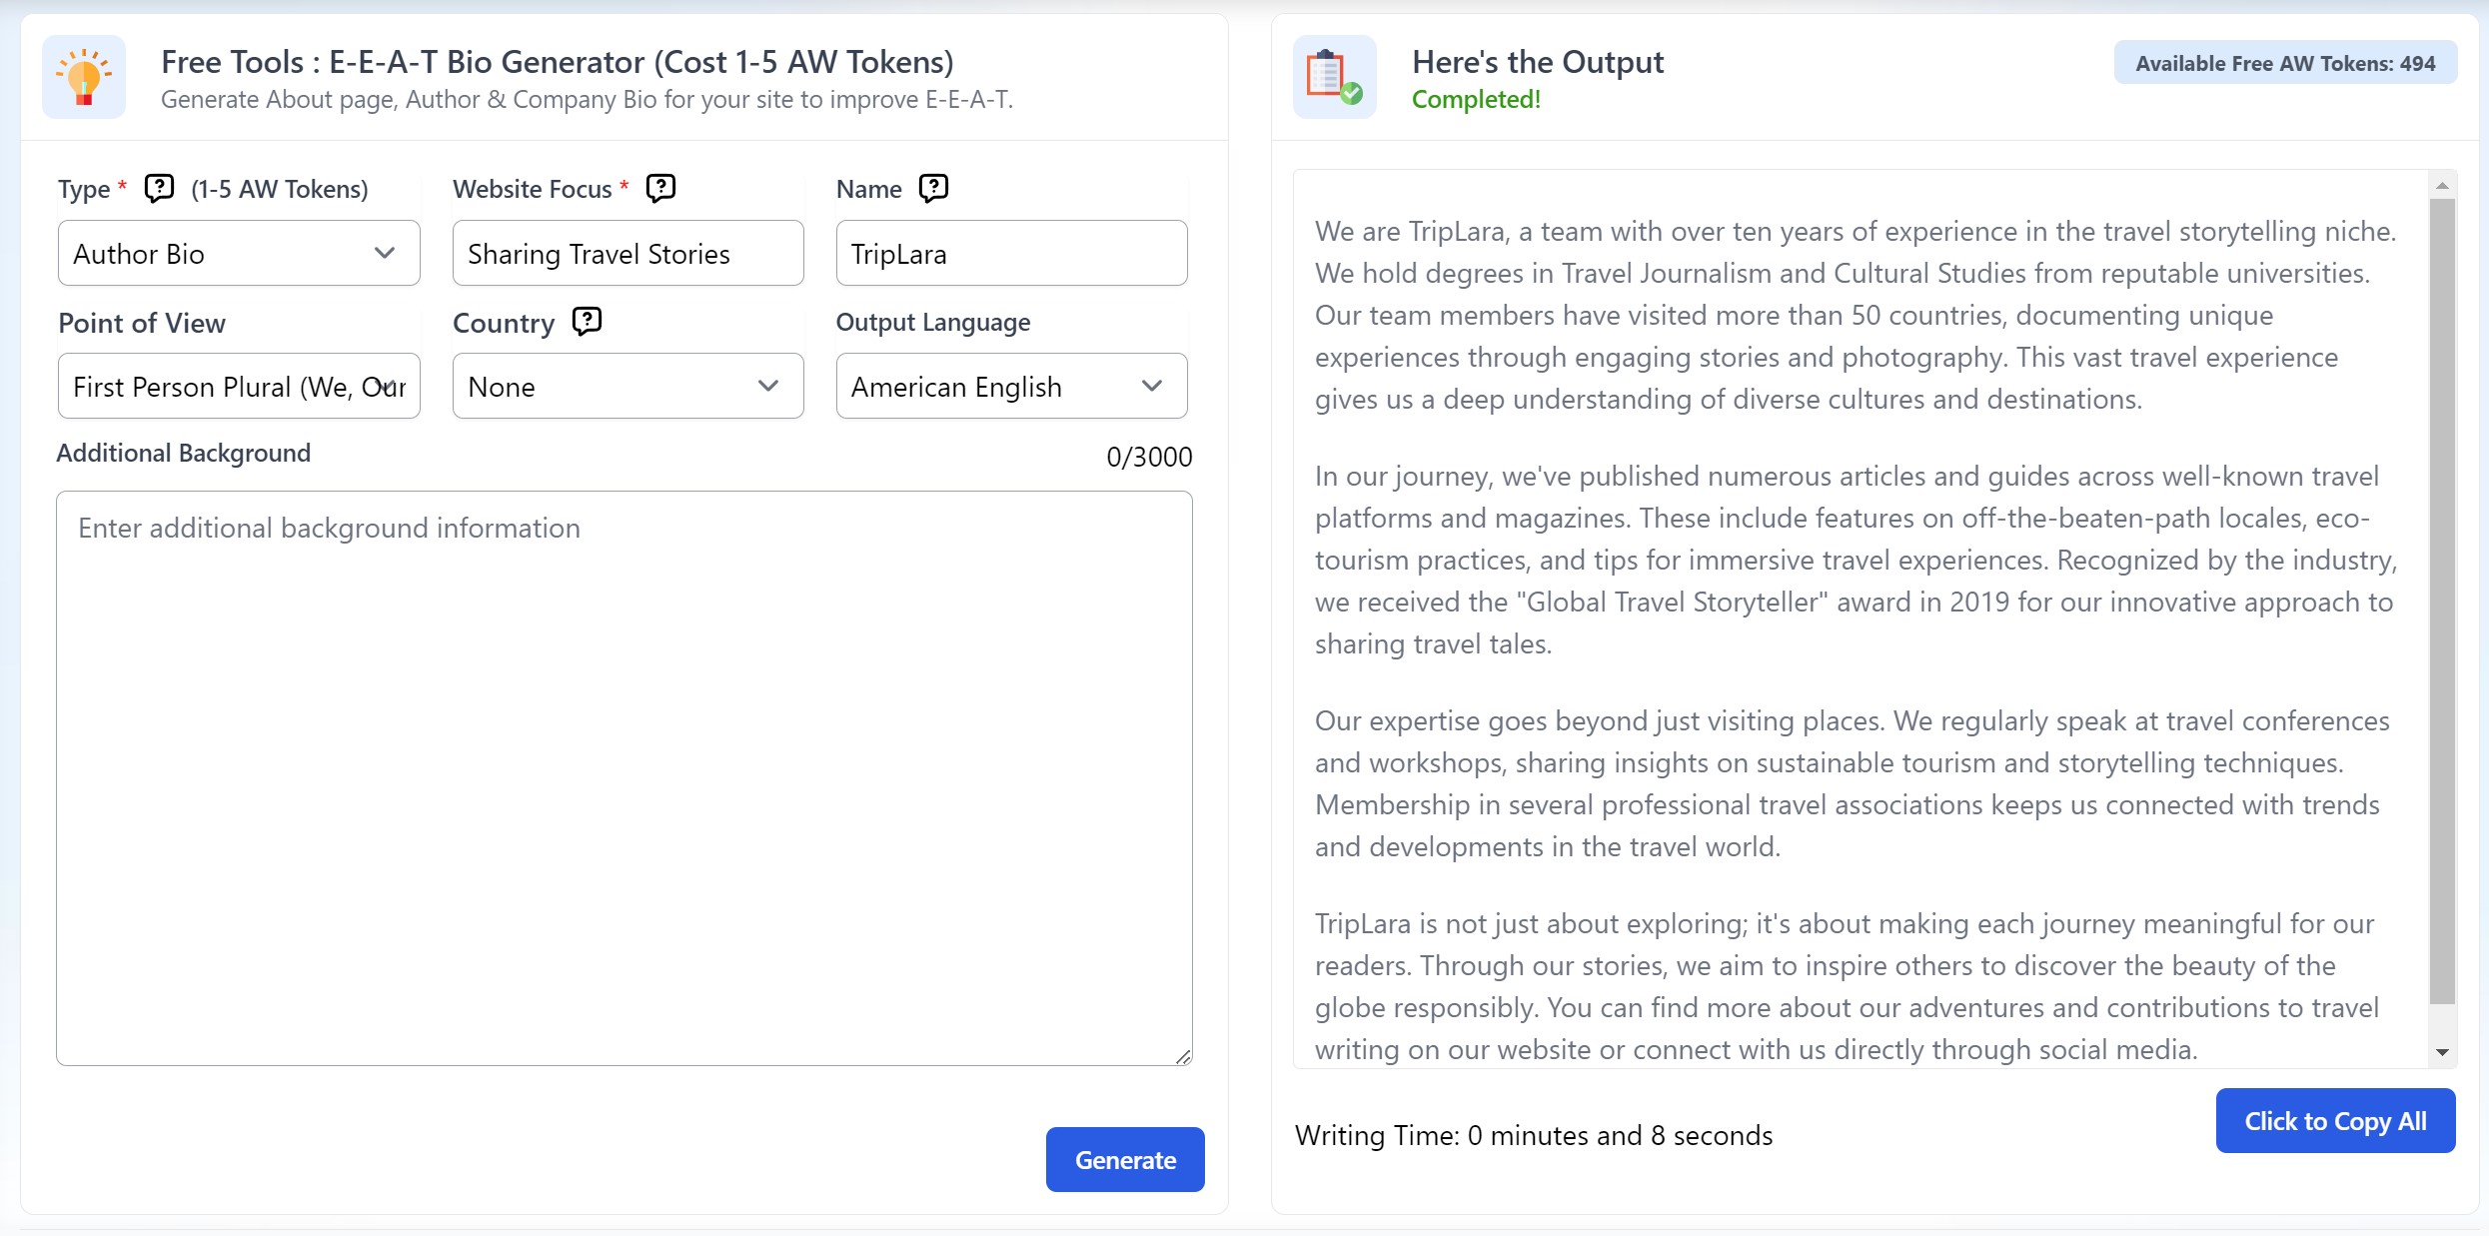Click the textarea resize handle corner
The image size is (2489, 1236).
pos(1183,1056)
